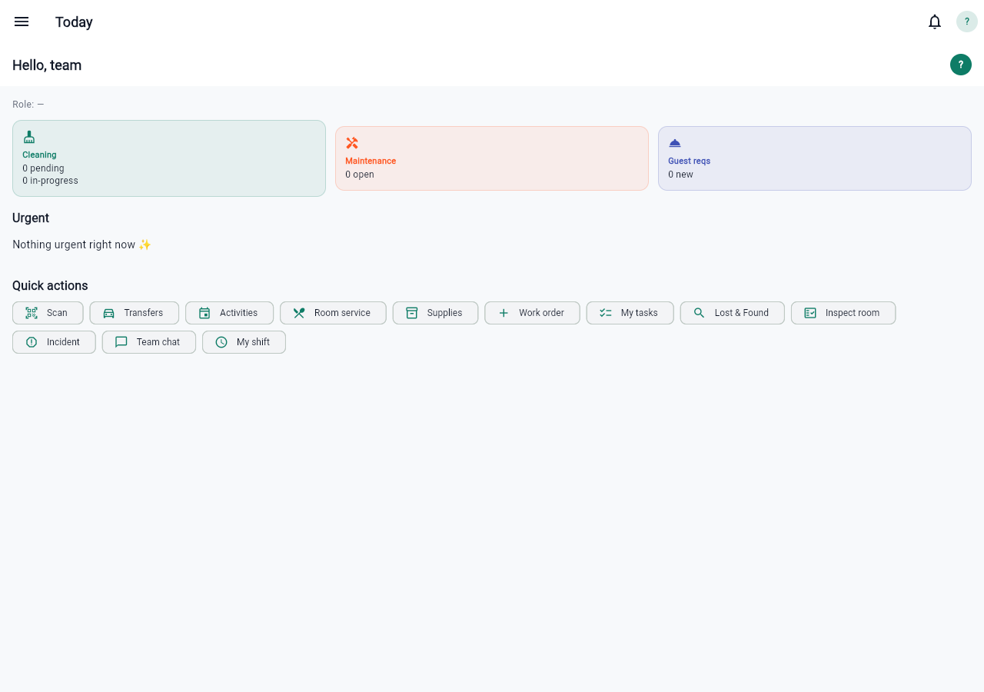
Task: Click the speech bubble icon for Team chat
Action: (121, 342)
